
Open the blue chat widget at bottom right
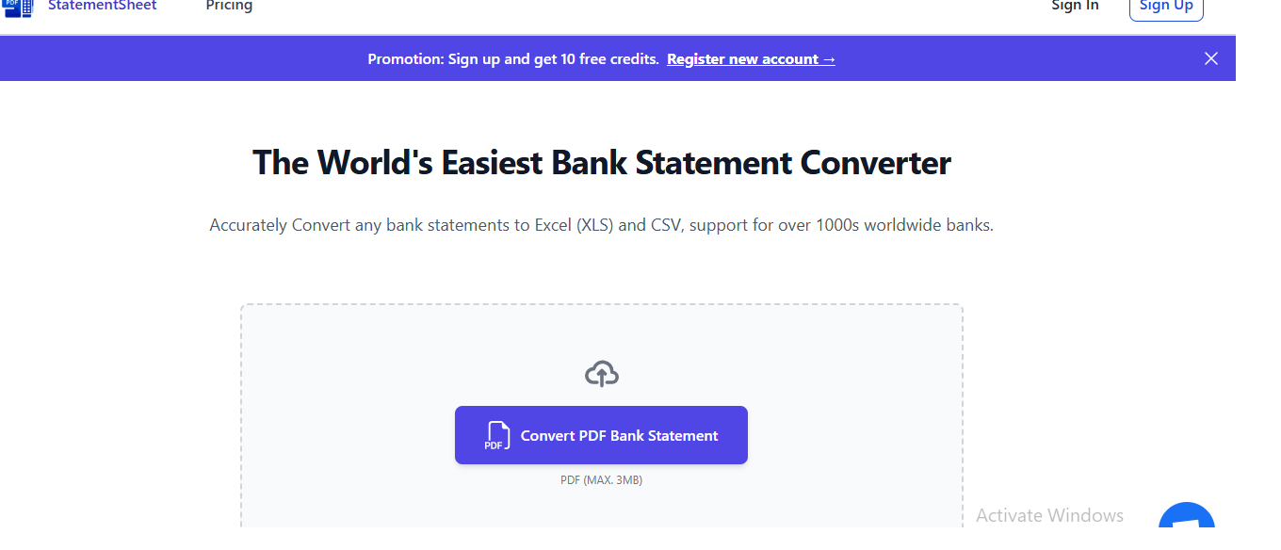tap(1185, 520)
